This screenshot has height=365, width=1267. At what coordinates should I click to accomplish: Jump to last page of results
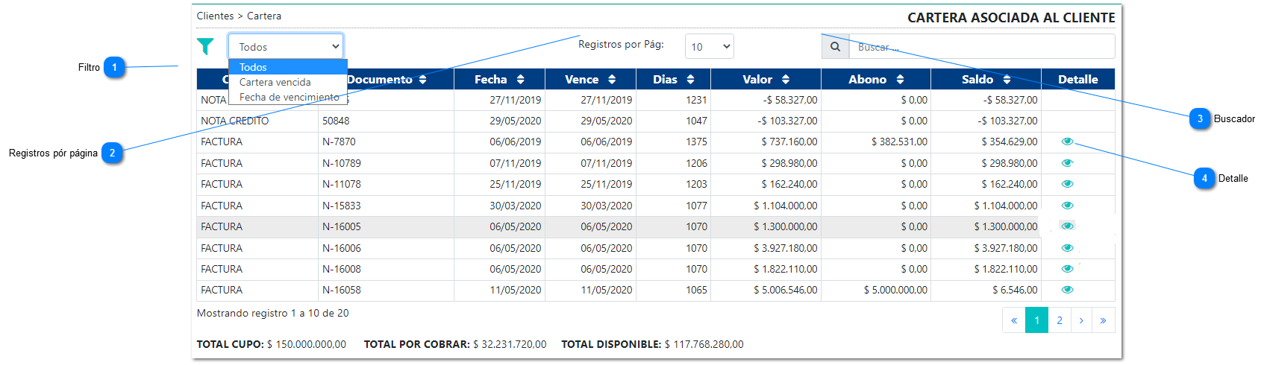(x=1103, y=320)
